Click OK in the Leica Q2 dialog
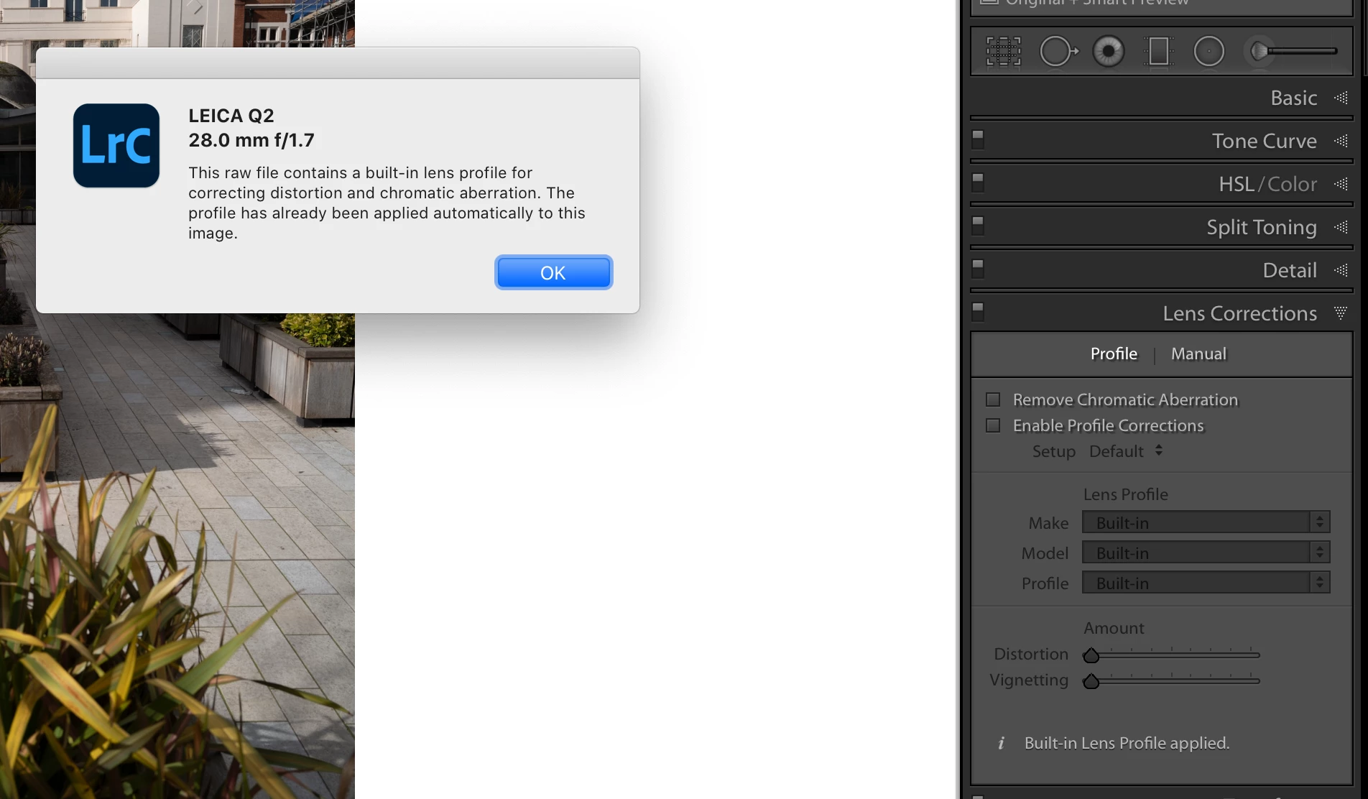This screenshot has height=799, width=1368. [553, 273]
